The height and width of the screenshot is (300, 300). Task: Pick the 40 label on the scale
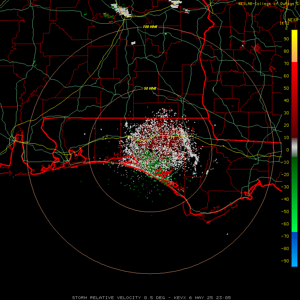(286, 101)
